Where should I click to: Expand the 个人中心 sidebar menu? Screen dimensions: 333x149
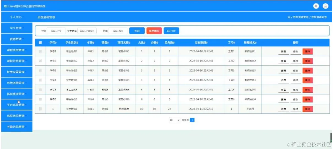[x=17, y=17]
